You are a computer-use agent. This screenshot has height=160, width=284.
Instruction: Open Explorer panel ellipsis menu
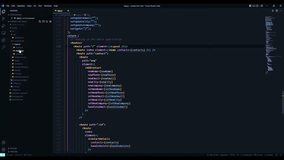point(49,11)
